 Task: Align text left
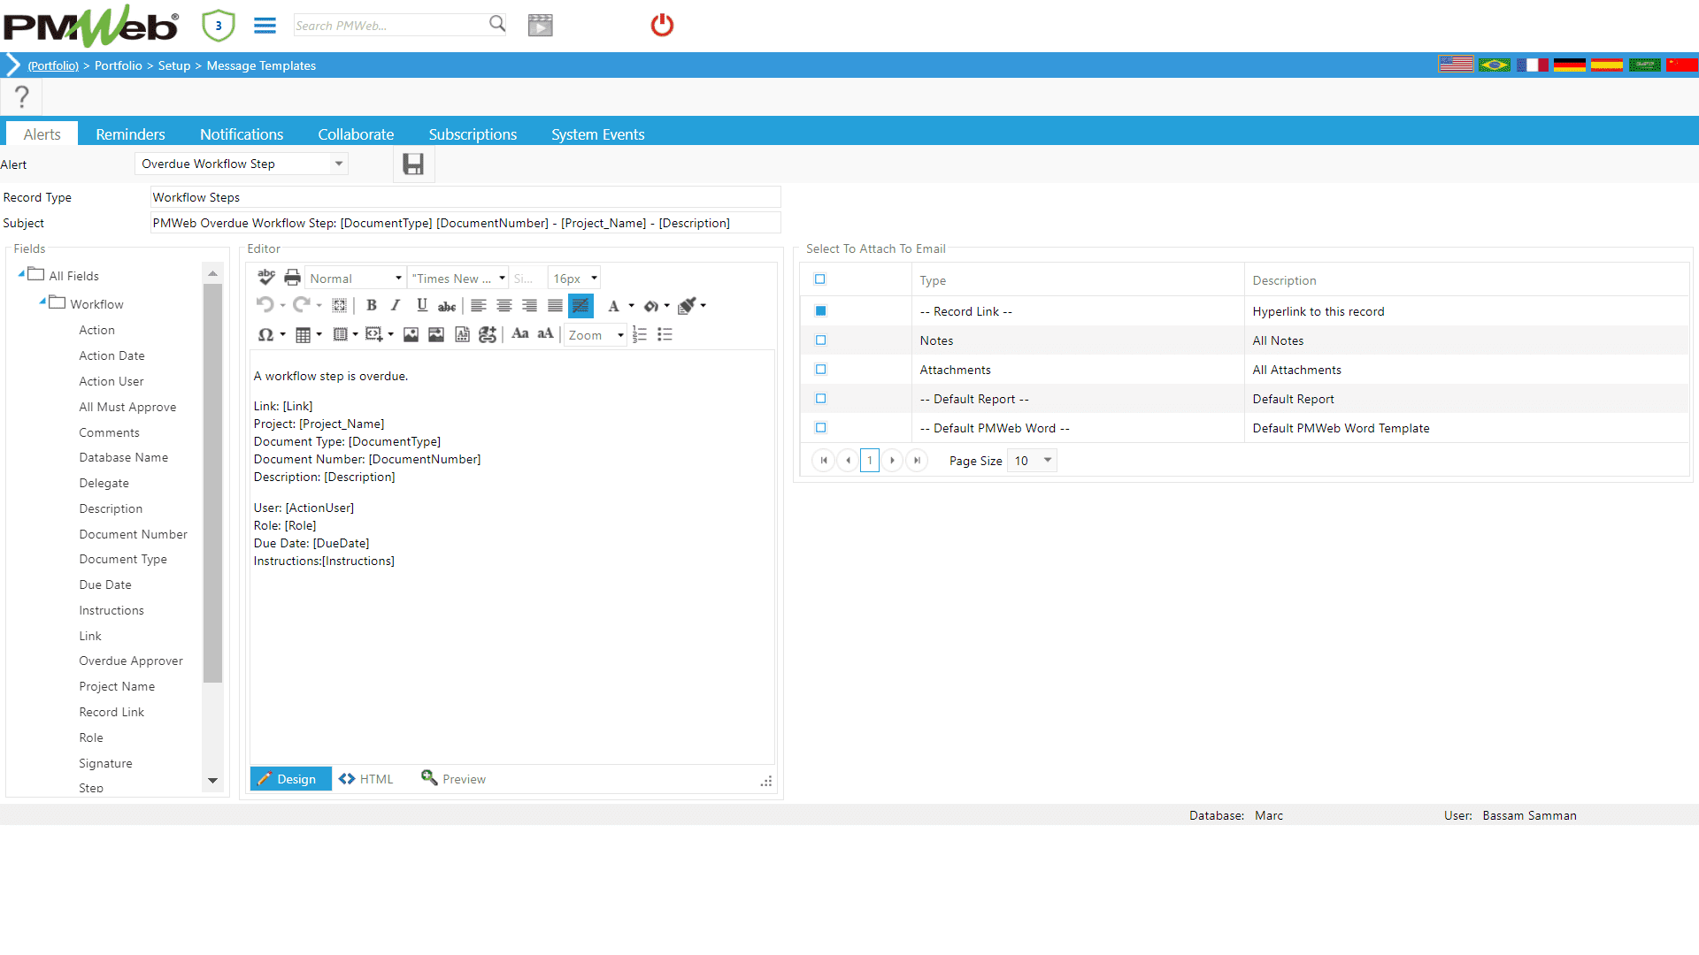click(x=479, y=305)
